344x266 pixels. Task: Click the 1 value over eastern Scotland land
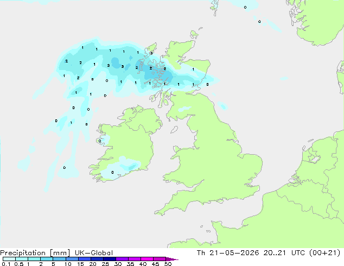coord(193,69)
